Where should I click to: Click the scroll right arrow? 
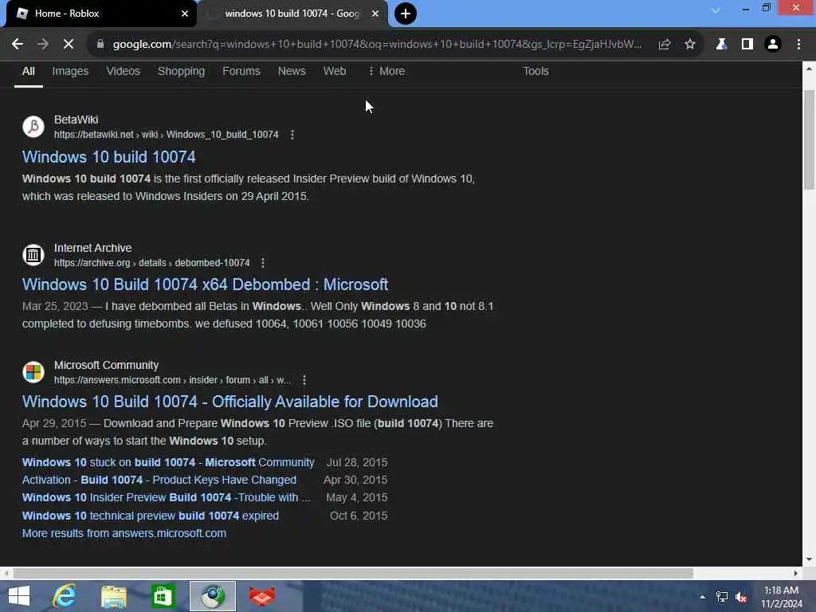click(x=796, y=574)
